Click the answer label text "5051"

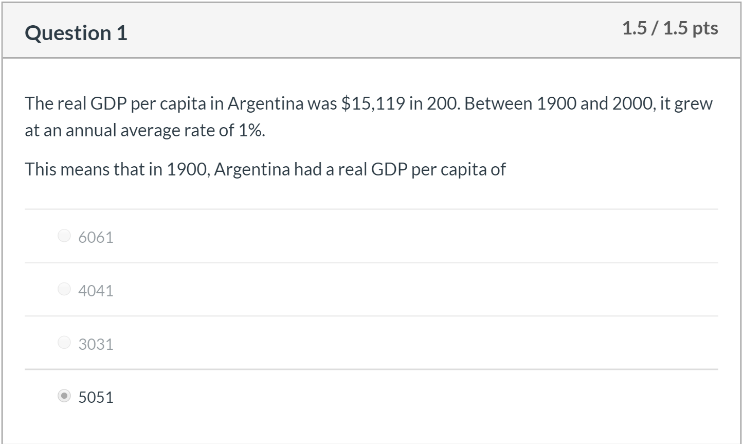[95, 397]
